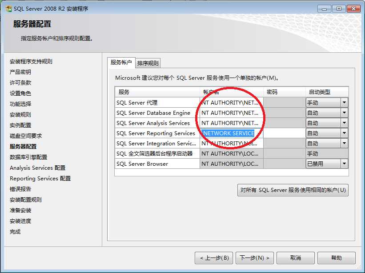Click the 密码 column header
365x273 pixels.
coord(285,92)
